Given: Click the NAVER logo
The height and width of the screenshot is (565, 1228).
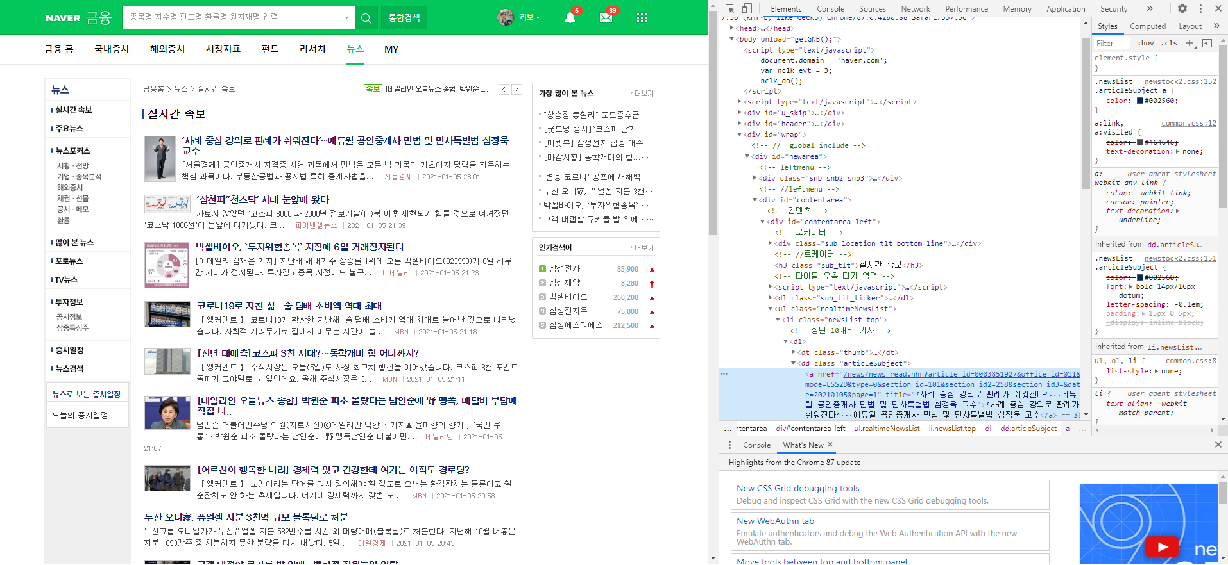Looking at the screenshot, I should point(63,18).
